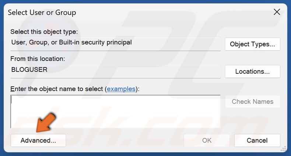
Task: Select the BLOGUSER location field
Action: [115, 70]
